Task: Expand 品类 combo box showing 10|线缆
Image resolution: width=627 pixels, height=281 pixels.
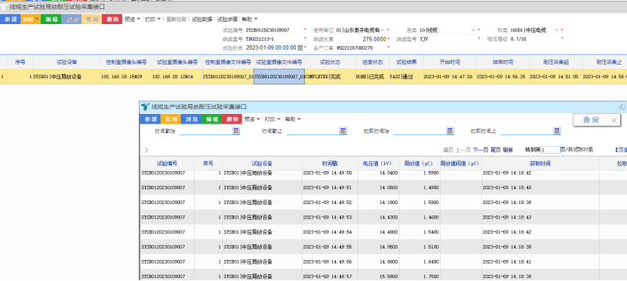Action: (x=474, y=30)
